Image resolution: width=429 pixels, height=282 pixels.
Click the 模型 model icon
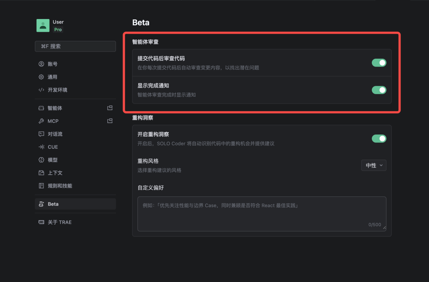coord(41,160)
